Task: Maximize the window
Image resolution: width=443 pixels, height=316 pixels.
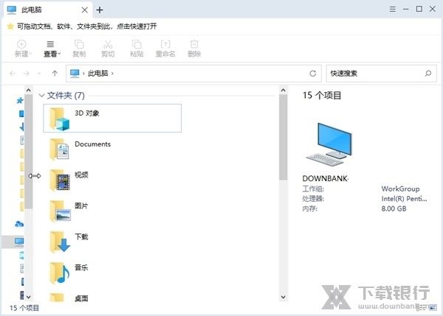Action: coord(419,9)
